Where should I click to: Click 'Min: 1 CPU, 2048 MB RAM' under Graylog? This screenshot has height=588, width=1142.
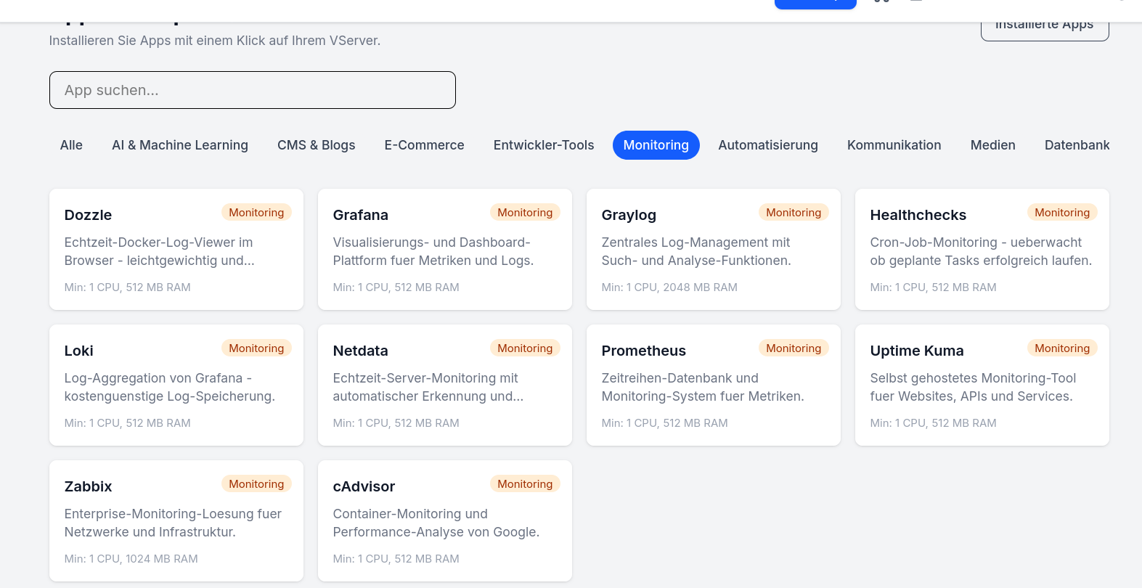pyautogui.click(x=669, y=287)
